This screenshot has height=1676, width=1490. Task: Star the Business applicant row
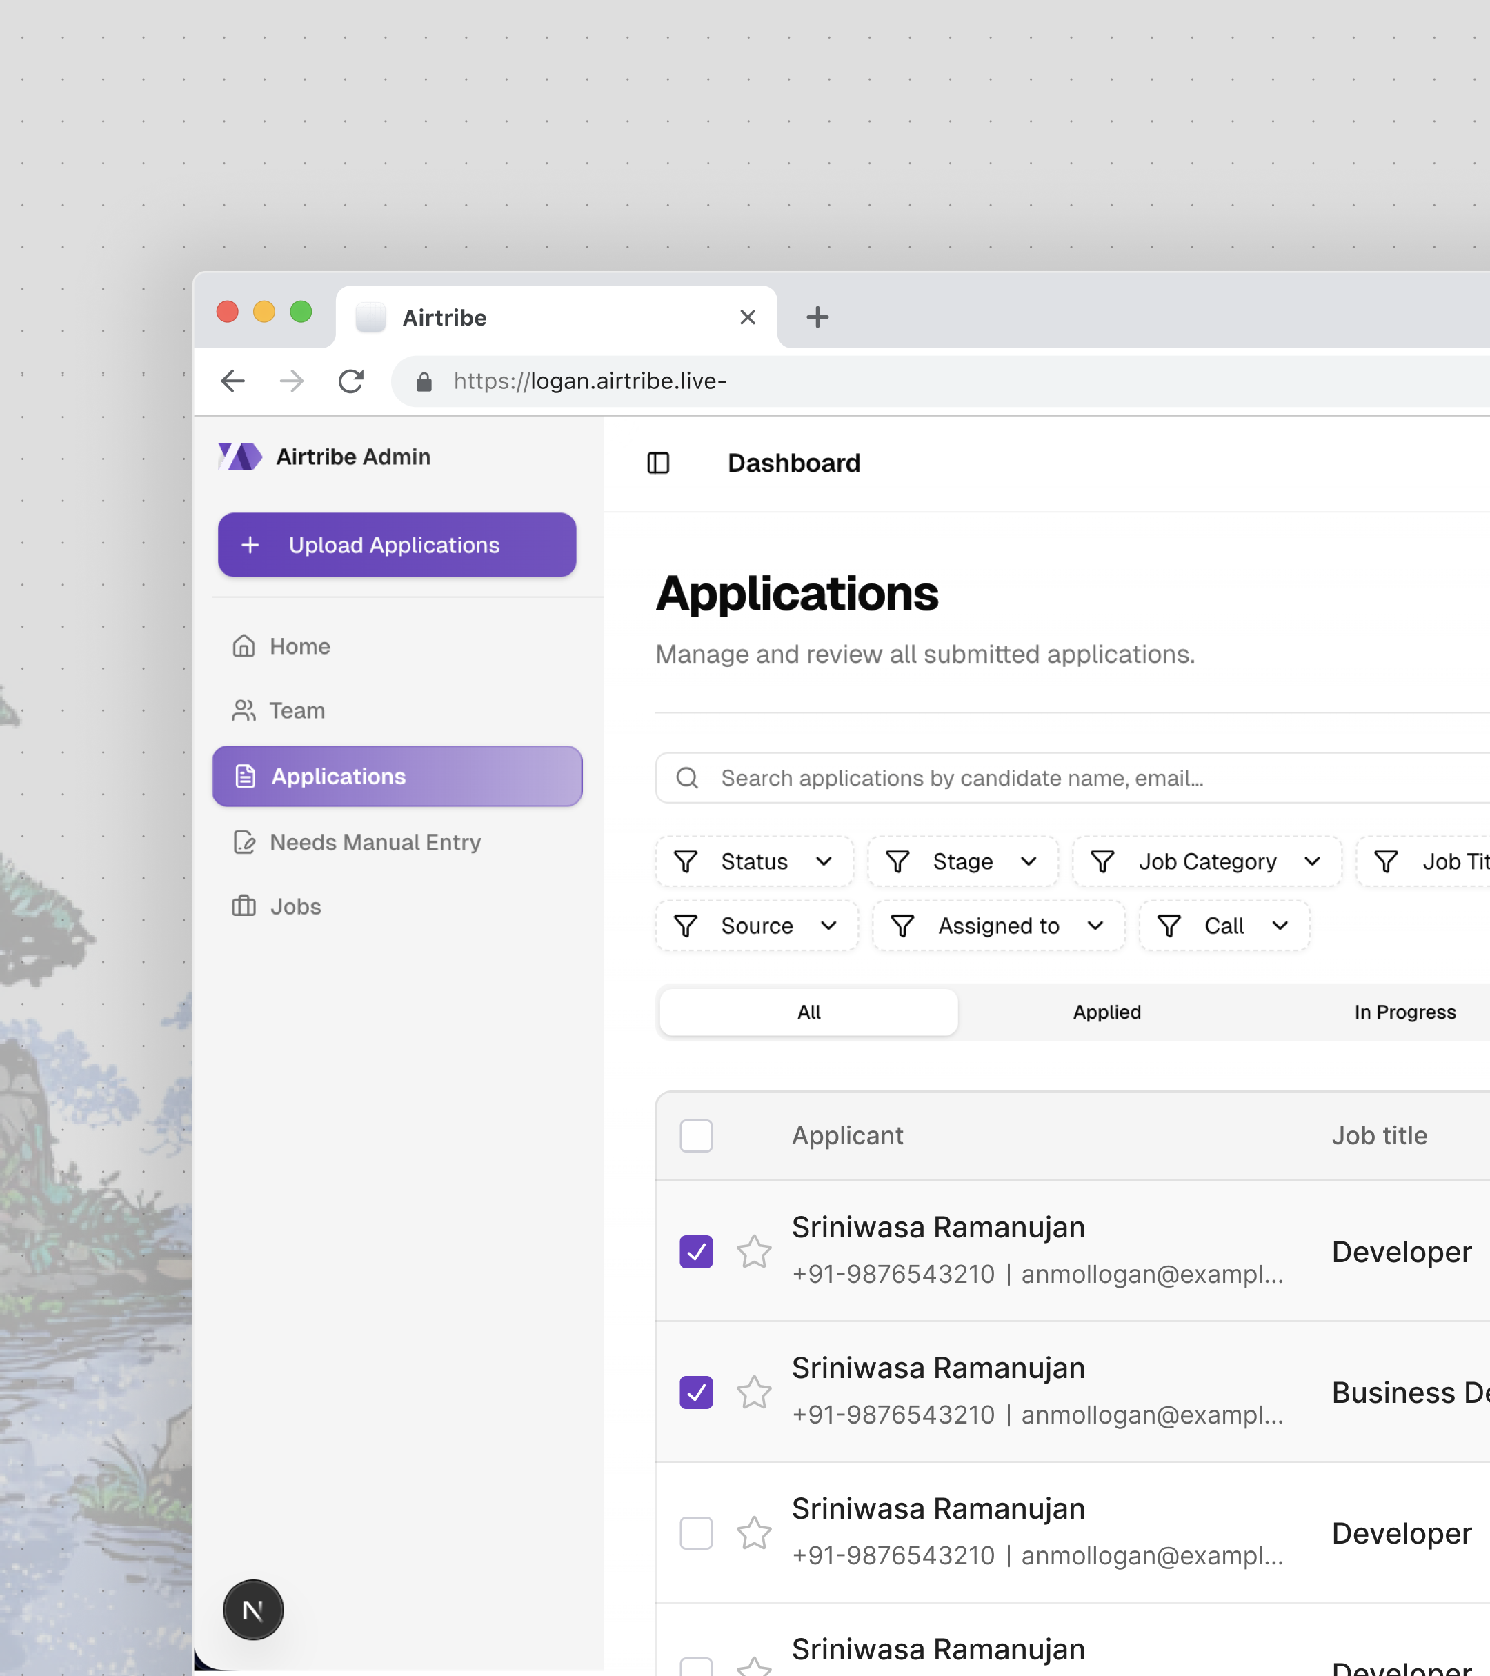(x=753, y=1393)
